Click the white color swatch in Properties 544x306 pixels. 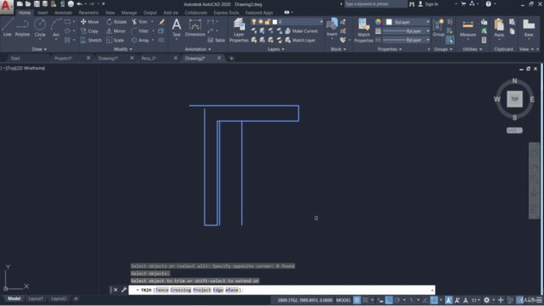pyautogui.click(x=389, y=22)
